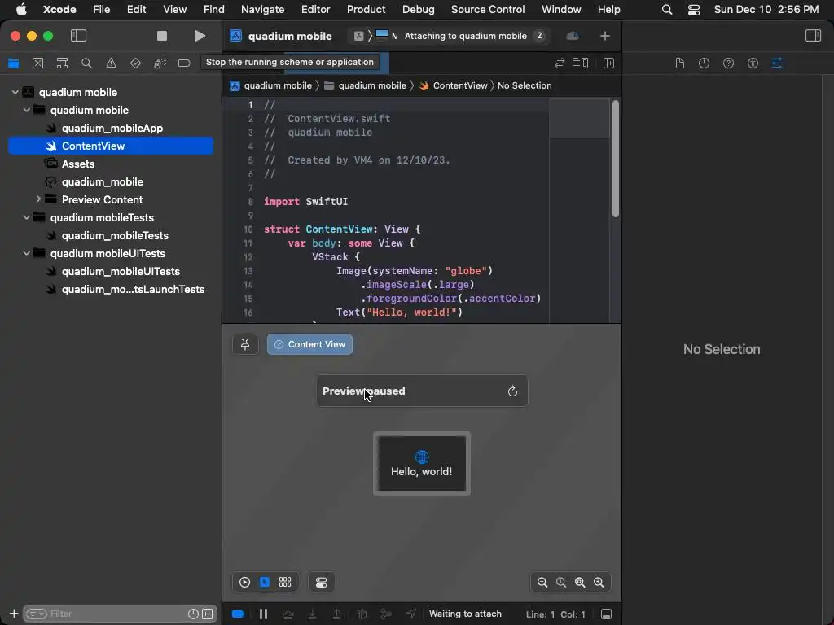Open the editor options menu
The width and height of the screenshot is (834, 625).
580,63
